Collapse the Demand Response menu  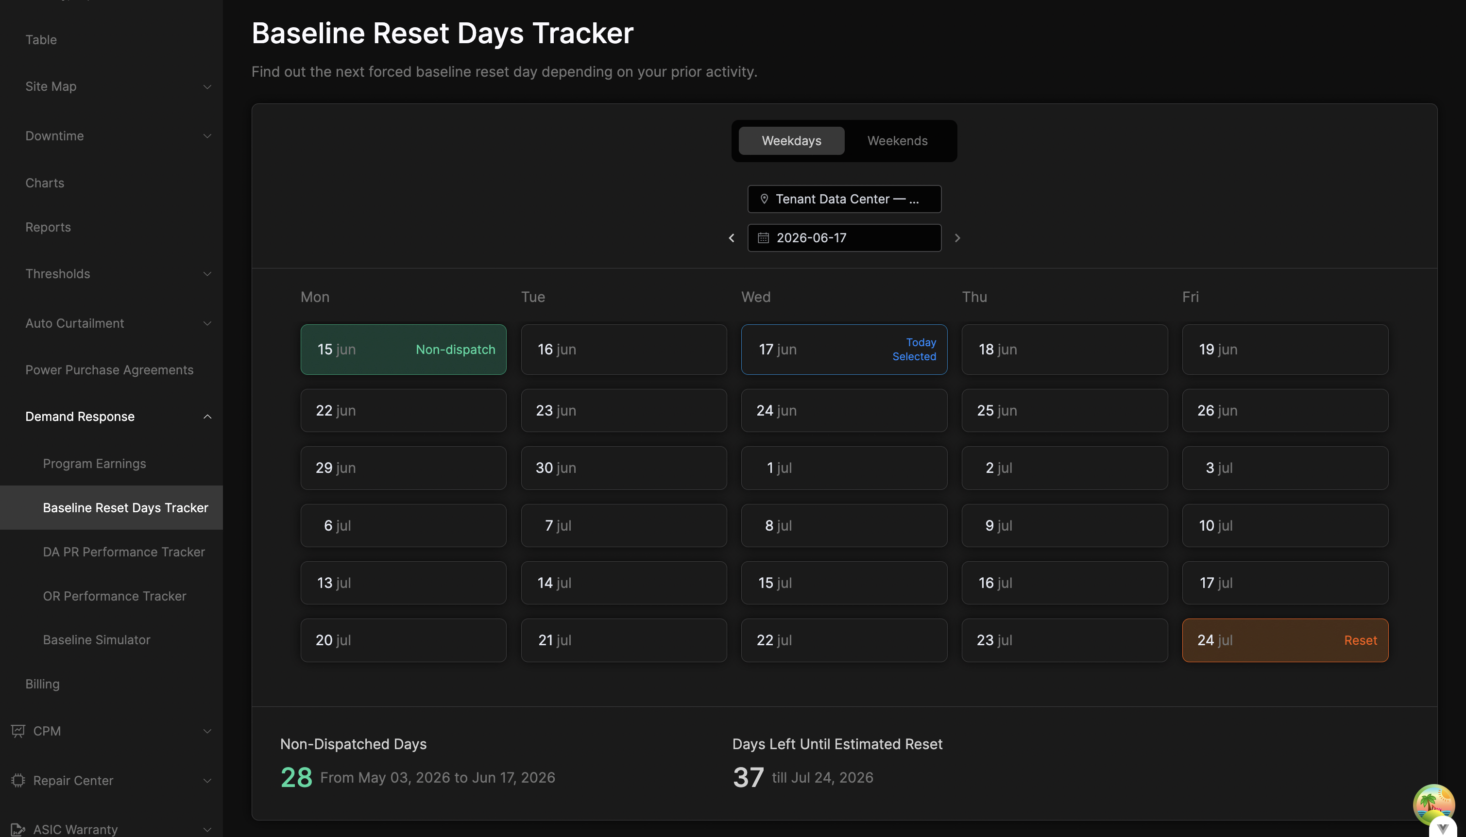pos(207,417)
